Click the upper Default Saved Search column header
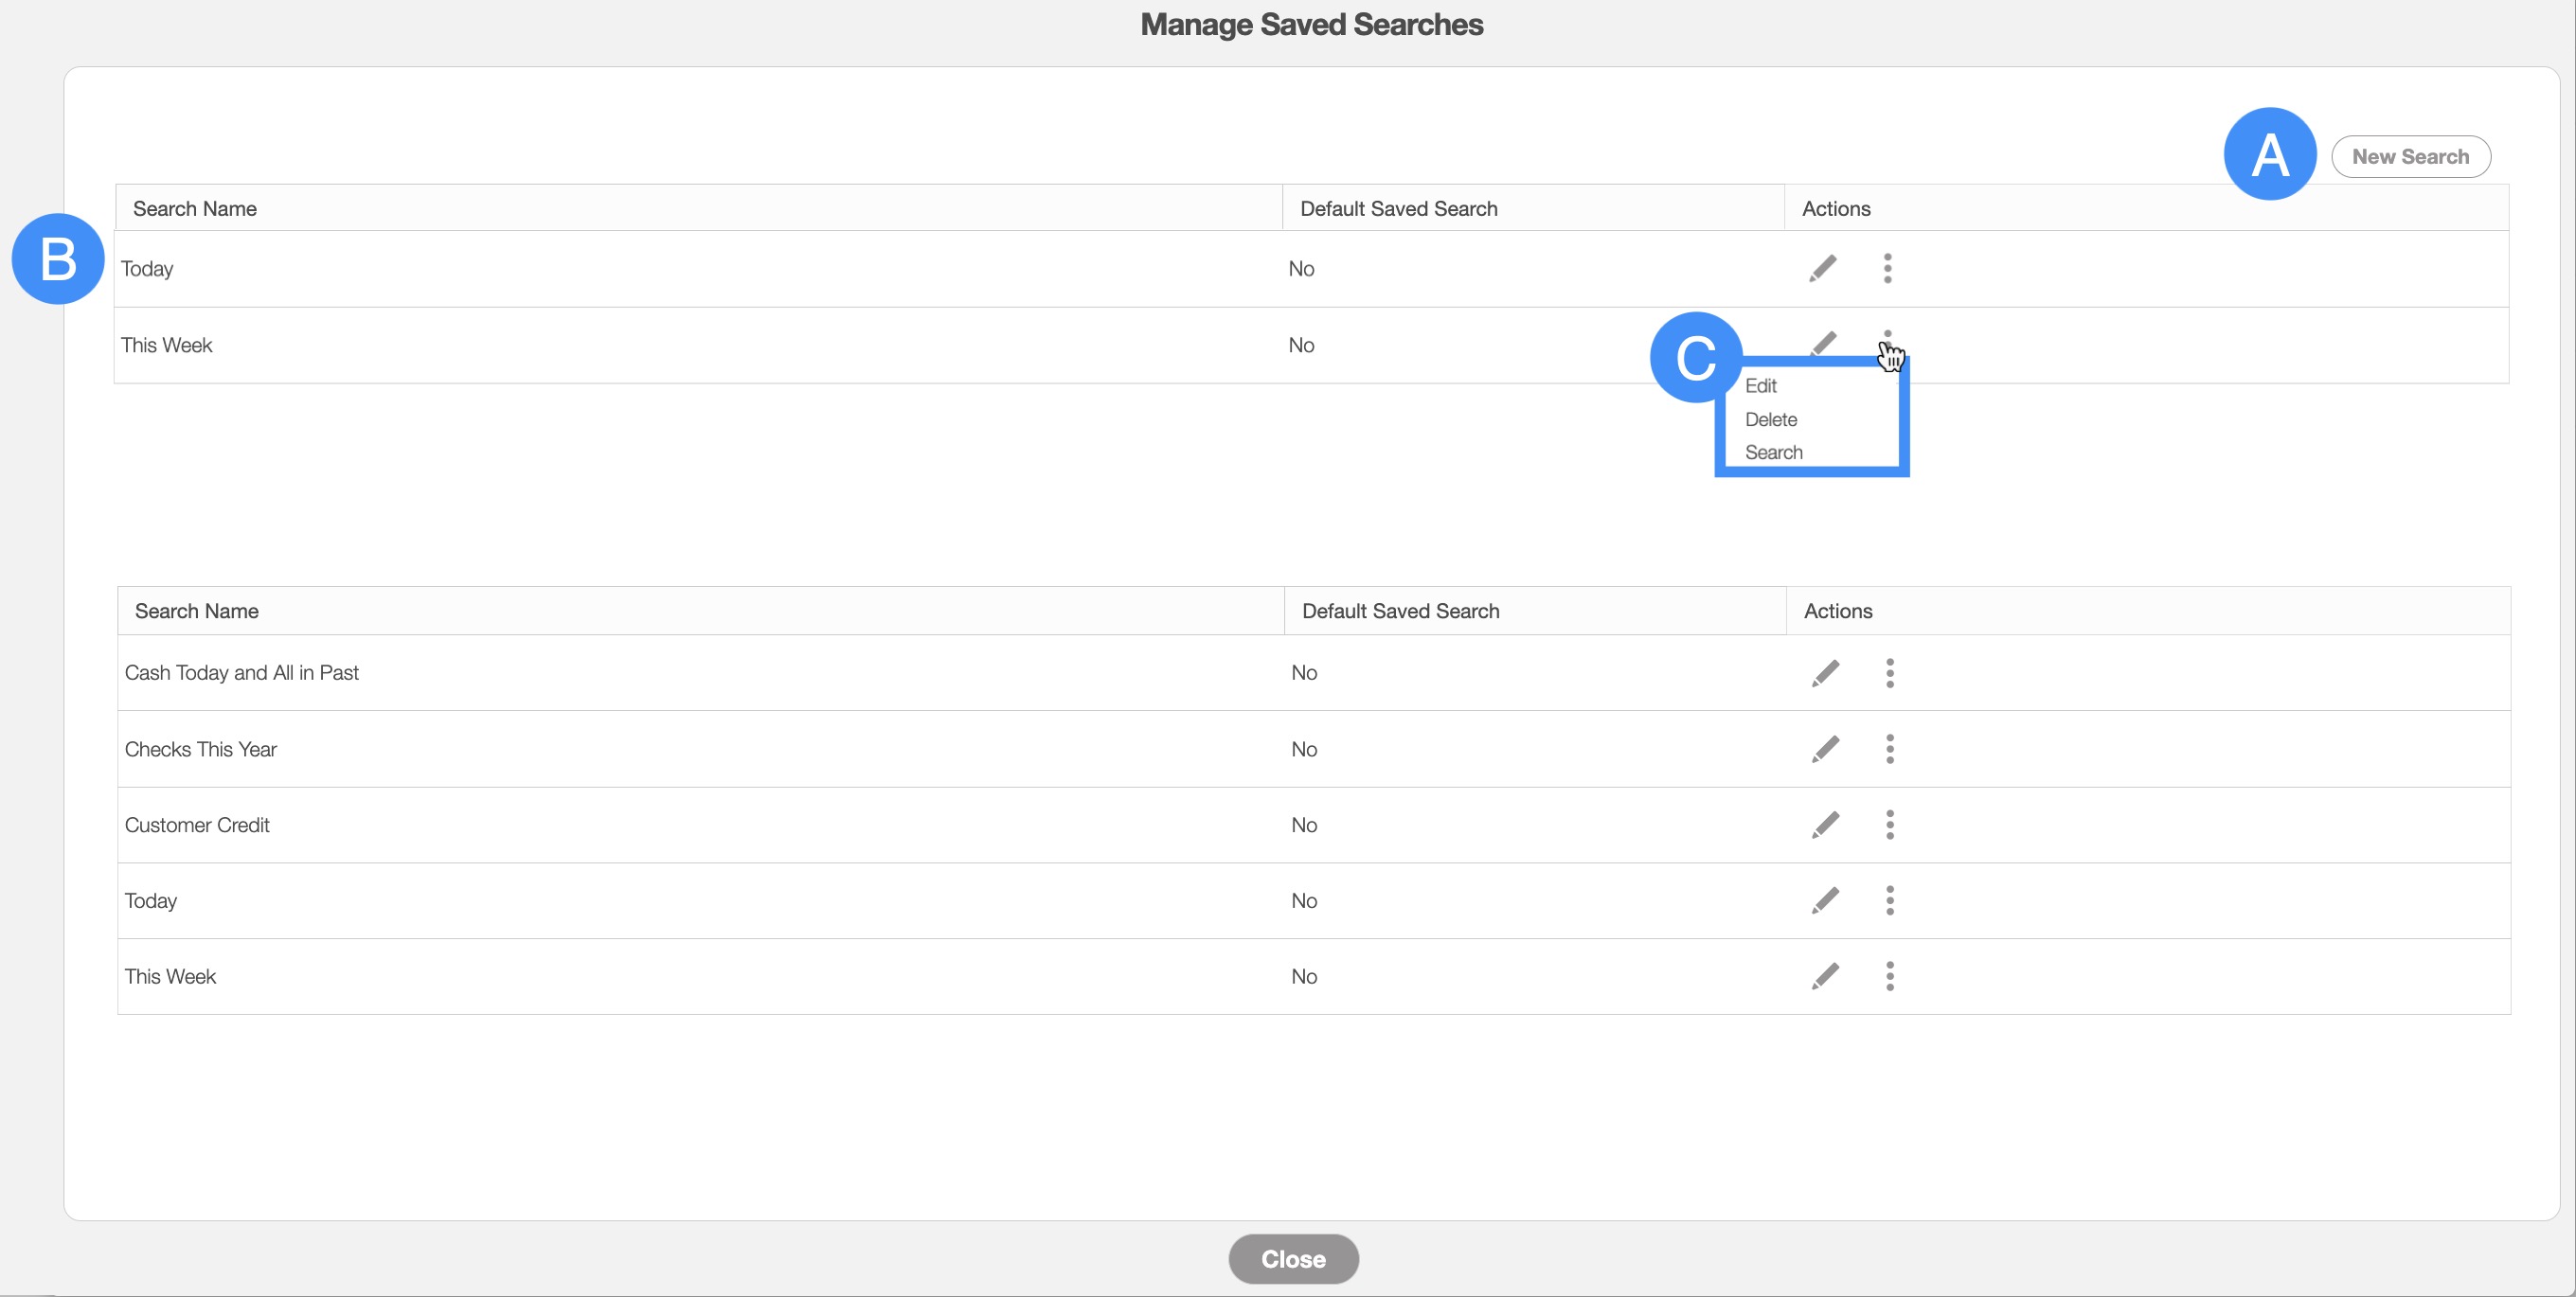 pos(1398,209)
